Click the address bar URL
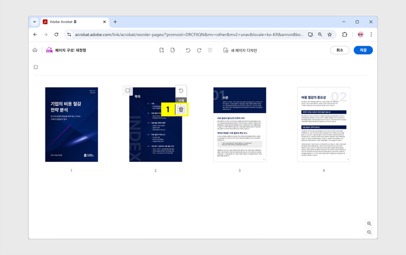 point(189,35)
